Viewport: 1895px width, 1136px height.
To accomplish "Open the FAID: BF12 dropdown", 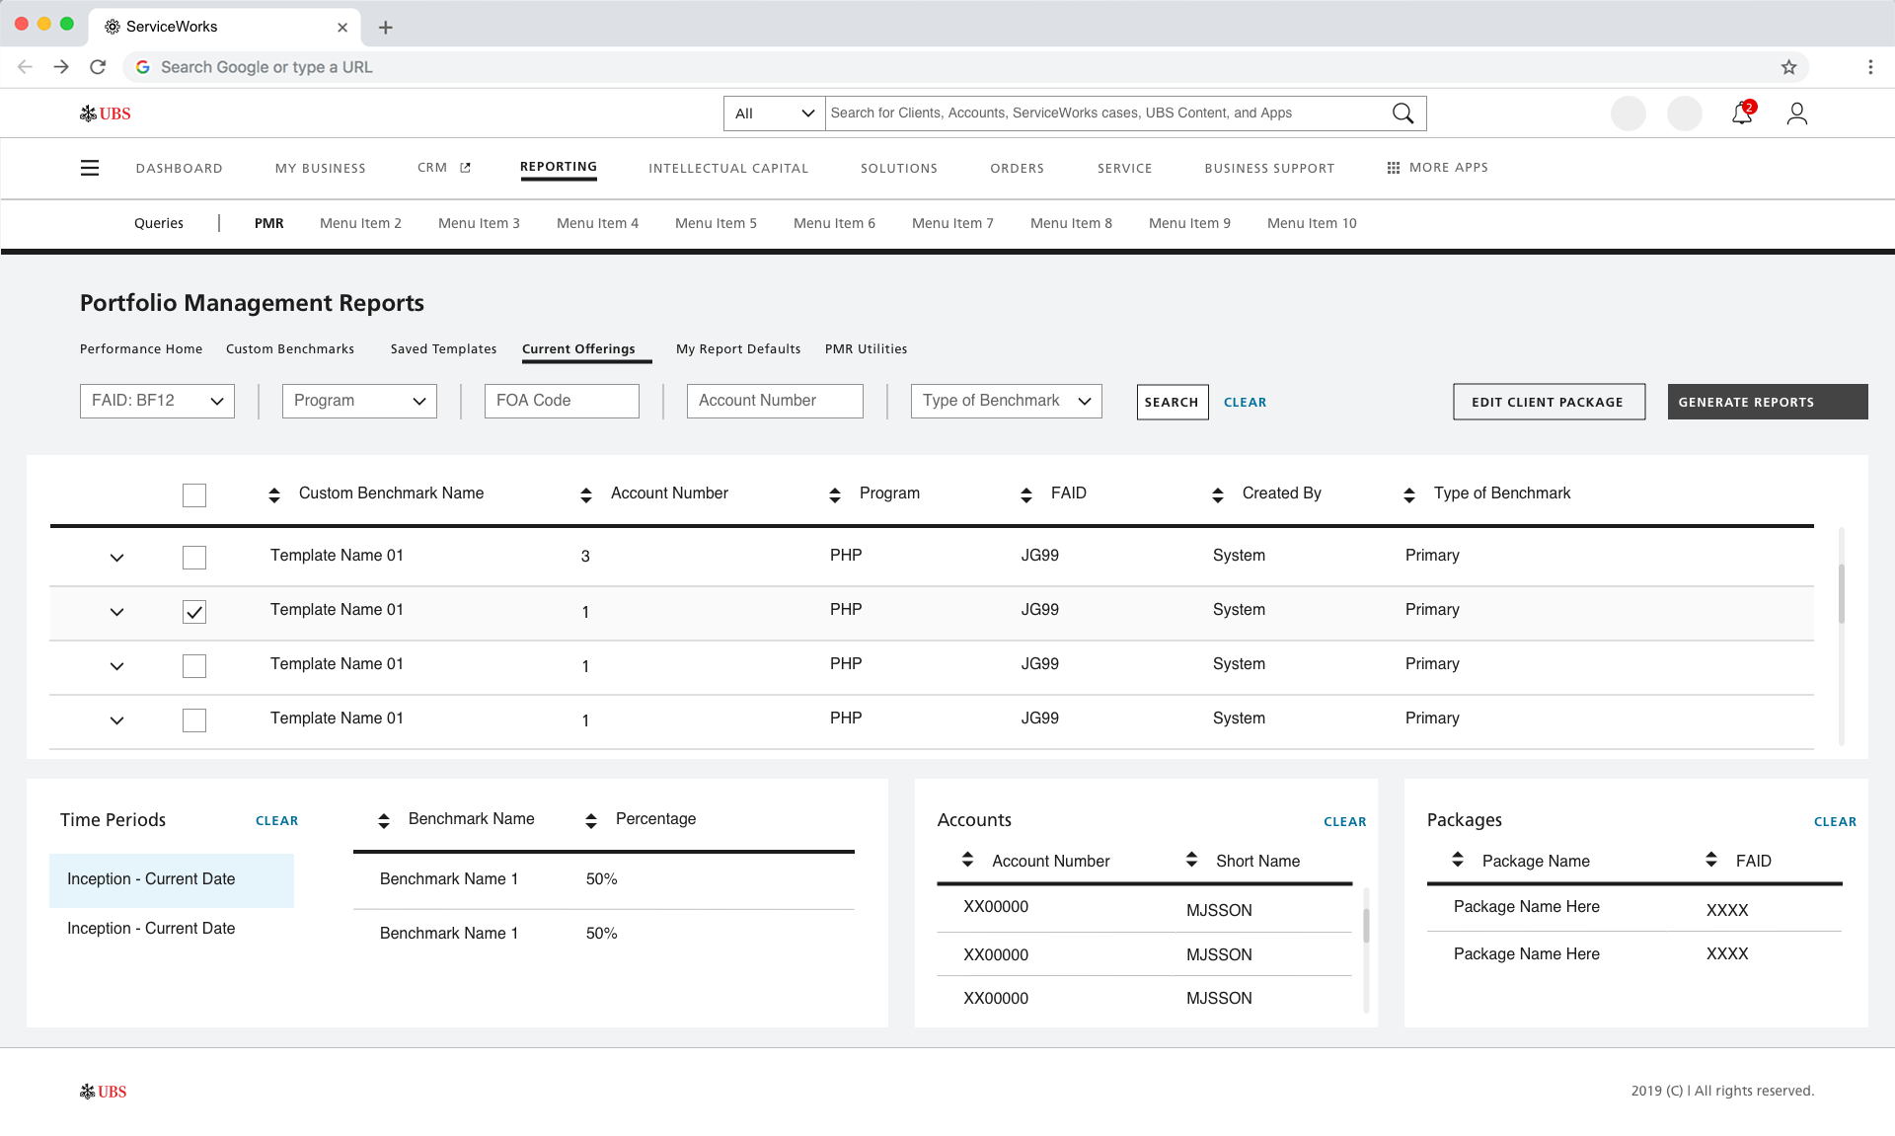I will coord(157,401).
